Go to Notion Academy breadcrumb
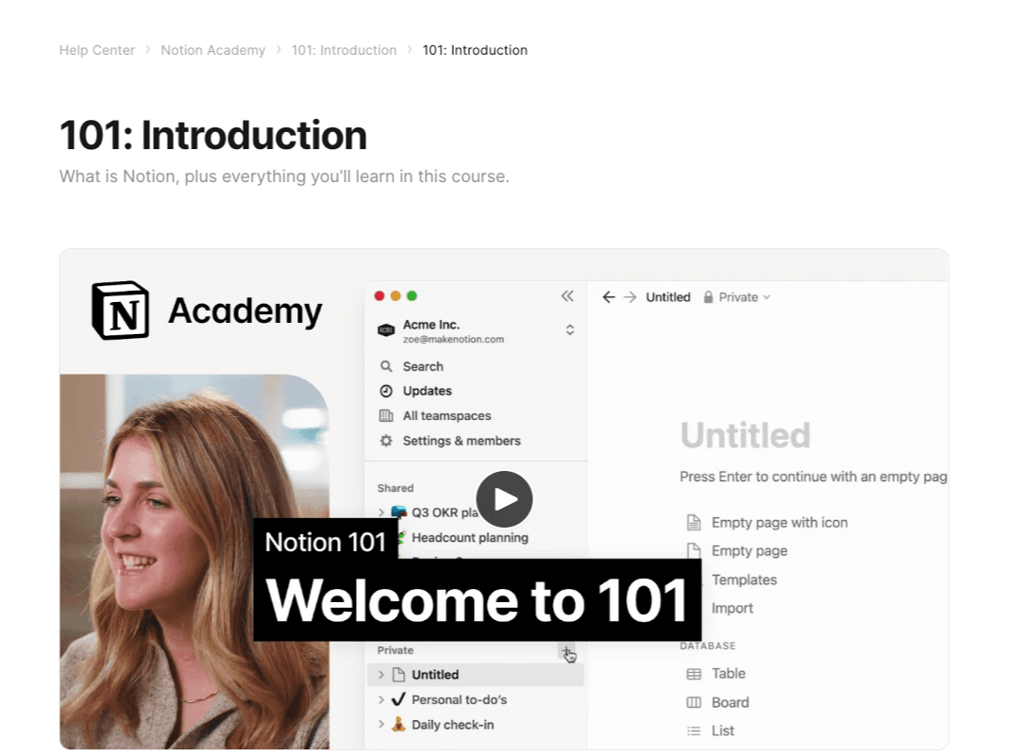This screenshot has width=1009, height=756. pos(212,50)
